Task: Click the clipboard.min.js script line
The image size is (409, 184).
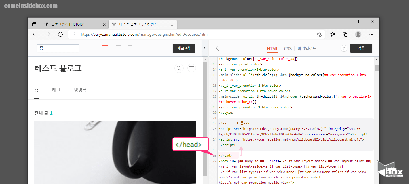Action: (292, 142)
